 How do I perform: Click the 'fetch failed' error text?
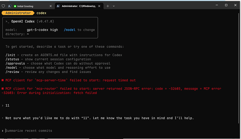pyautogui.click(x=85, y=93)
